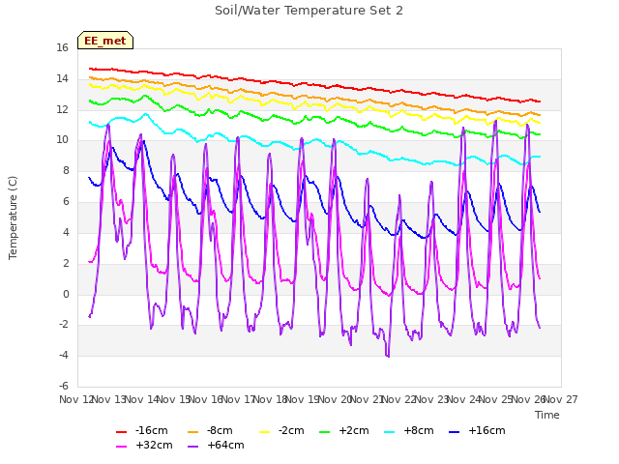The height and width of the screenshot is (464, 619).
Task: Click the purple +64cm legend color marker
Action: pos(192,447)
